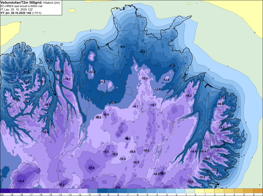This screenshot has width=263, height=196.
Task: Click the dark blue legend swatch between -10 and -9
Action: tap(102, 191)
